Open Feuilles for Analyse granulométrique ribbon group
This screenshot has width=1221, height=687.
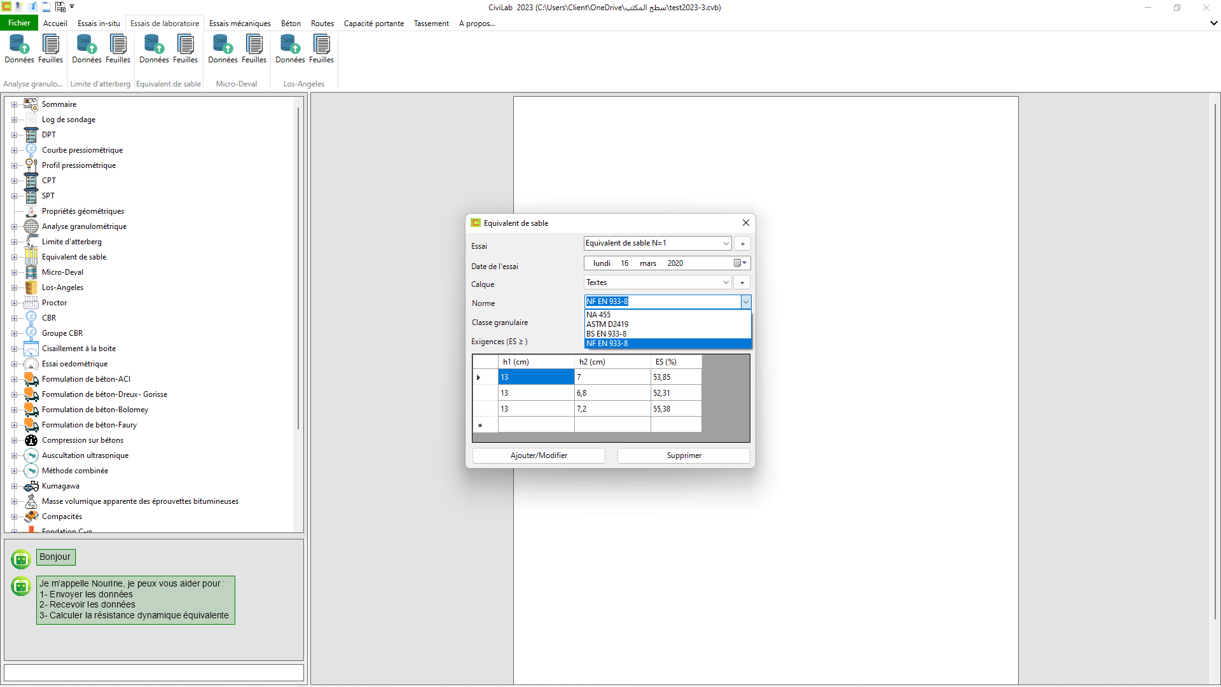point(50,49)
